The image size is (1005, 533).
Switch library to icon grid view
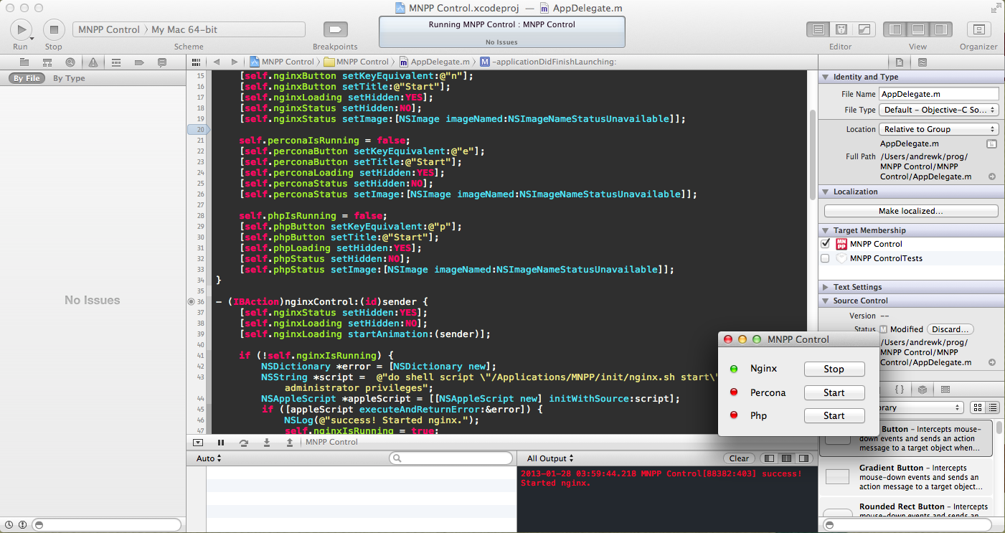[x=977, y=407]
